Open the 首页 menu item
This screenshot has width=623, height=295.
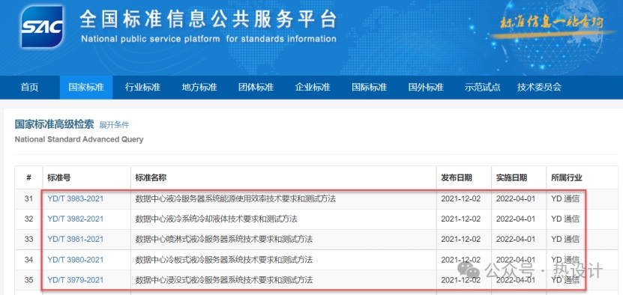[x=30, y=88]
